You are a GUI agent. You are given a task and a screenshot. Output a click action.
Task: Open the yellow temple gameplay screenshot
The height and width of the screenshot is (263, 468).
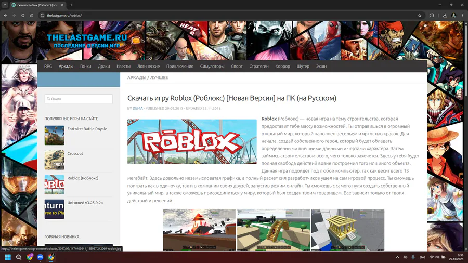(348, 230)
